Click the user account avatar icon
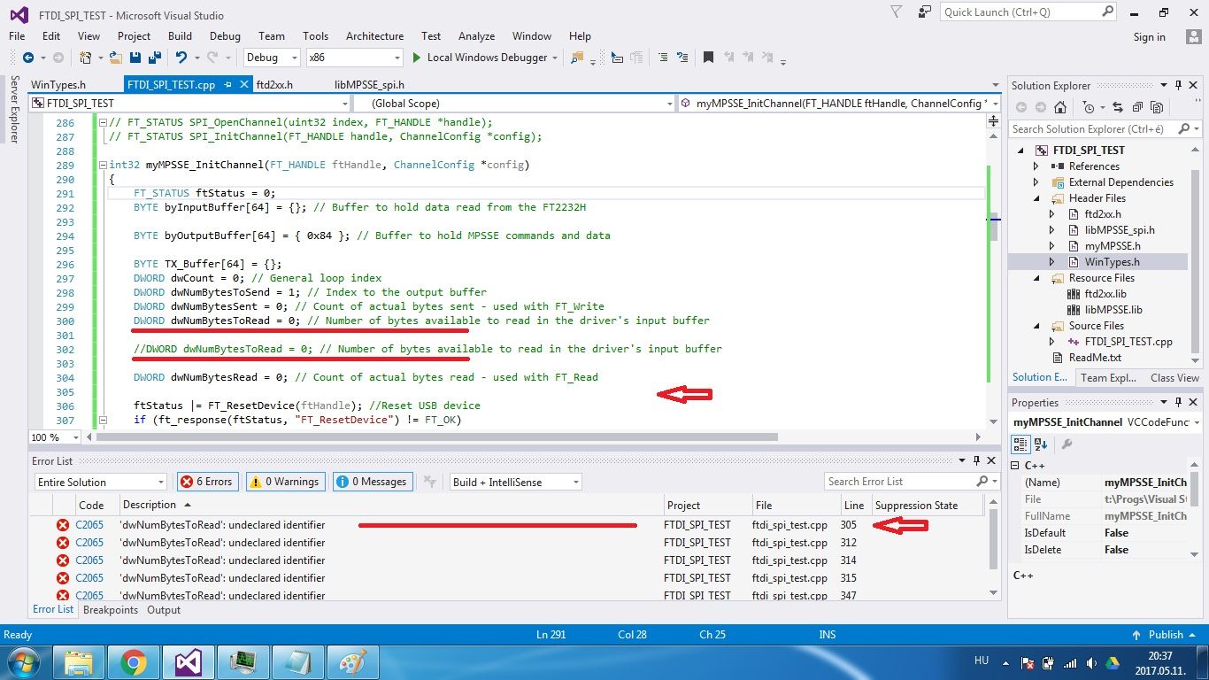 (1193, 36)
